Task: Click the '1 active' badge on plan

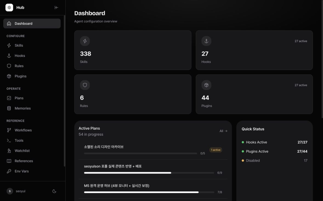Action: 216,150
